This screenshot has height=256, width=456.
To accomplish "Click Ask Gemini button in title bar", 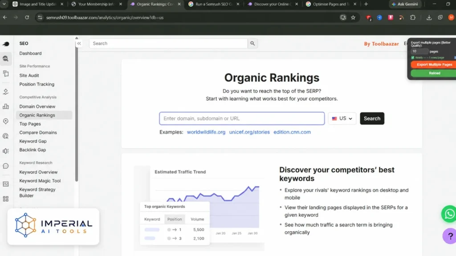I will (x=404, y=4).
